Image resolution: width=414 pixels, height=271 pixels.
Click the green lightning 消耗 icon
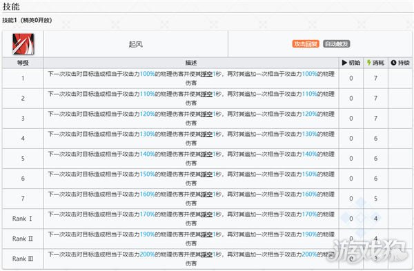click(369, 63)
